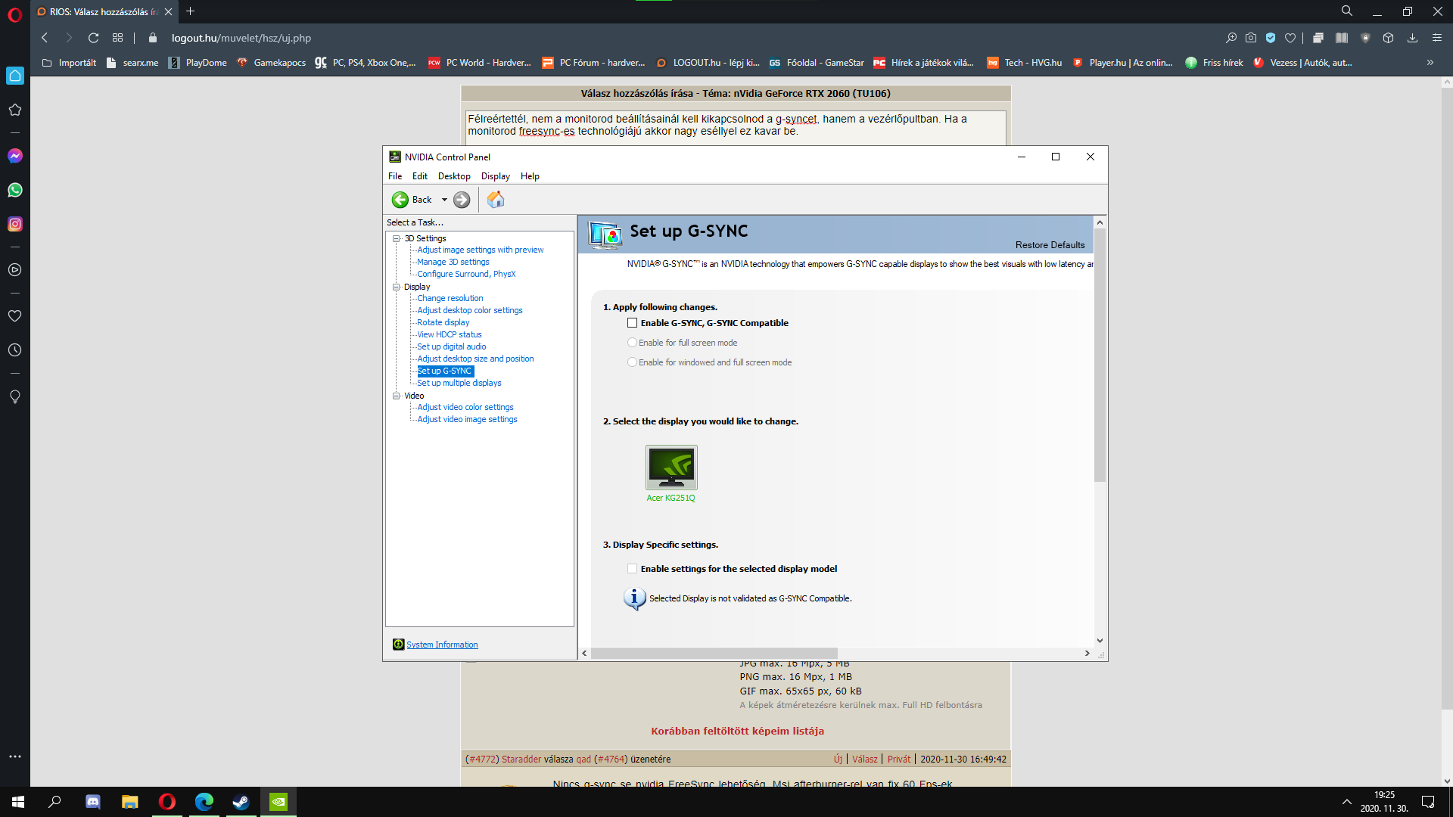Switch to the RIOS browser tab
1453x817 pixels.
pyautogui.click(x=104, y=12)
